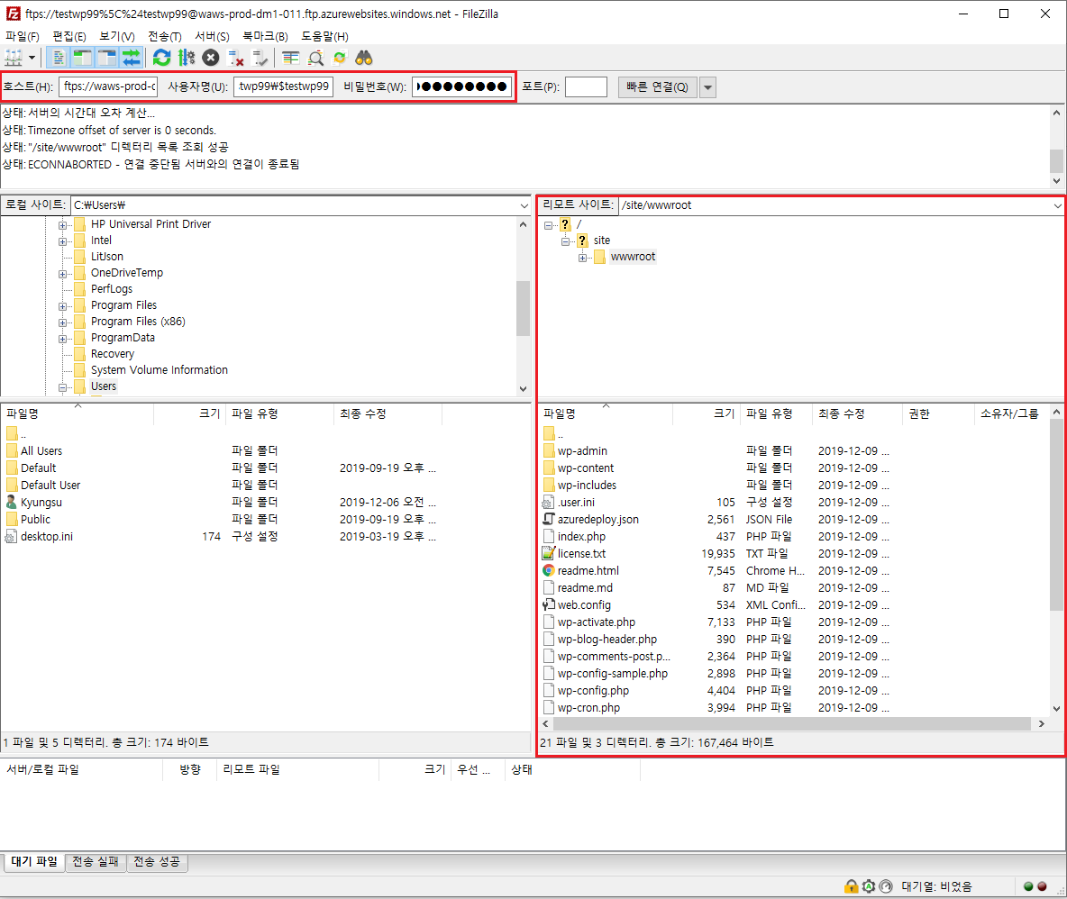The image size is (1067, 899).
Task: Open the 도움말(H) menu
Action: click(x=325, y=37)
